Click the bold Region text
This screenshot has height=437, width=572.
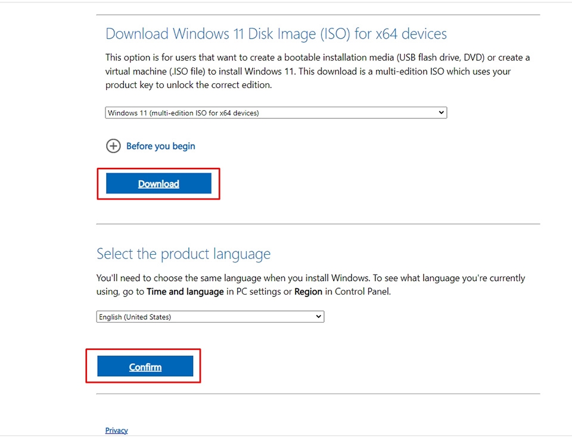(x=308, y=292)
